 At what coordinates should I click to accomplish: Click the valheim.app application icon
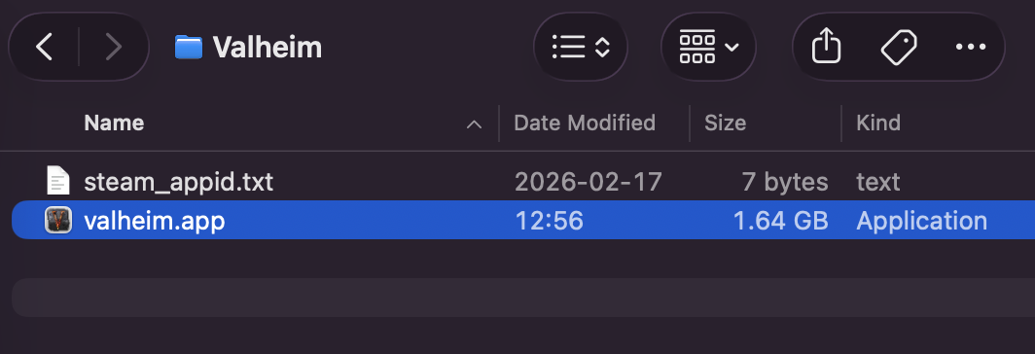58,220
